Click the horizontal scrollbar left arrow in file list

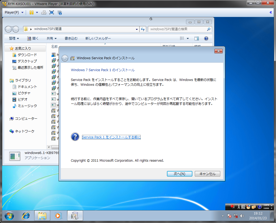(49, 147)
